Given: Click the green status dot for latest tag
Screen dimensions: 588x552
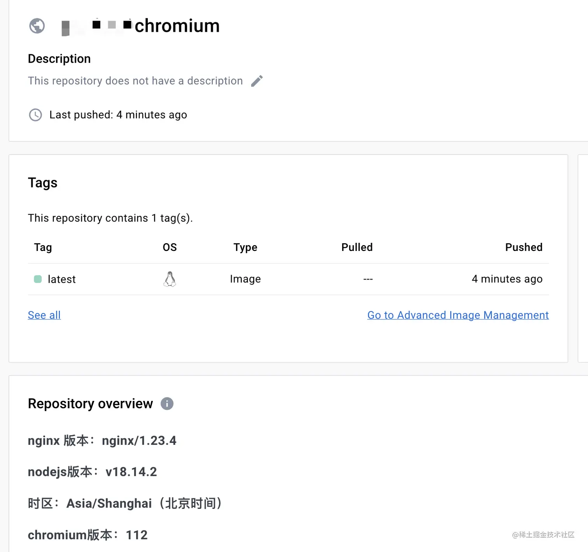Looking at the screenshot, I should (38, 279).
